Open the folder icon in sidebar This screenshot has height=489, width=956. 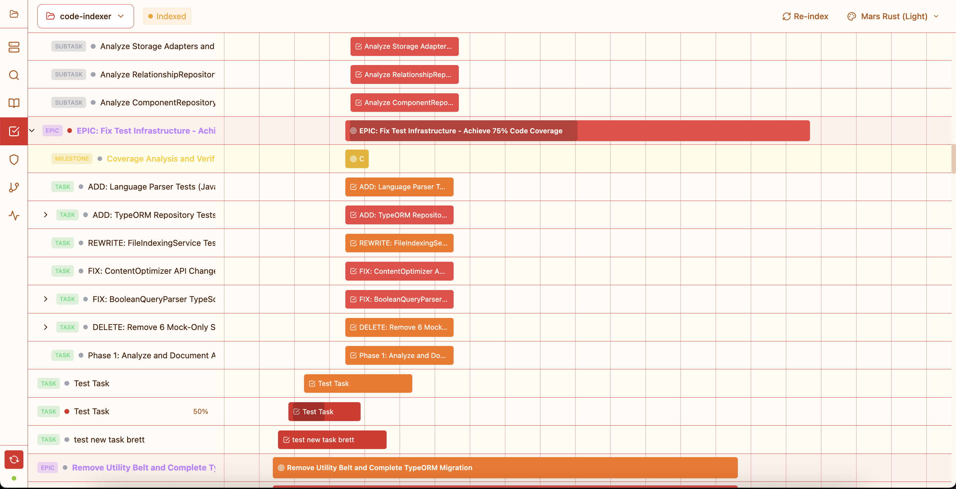click(14, 14)
